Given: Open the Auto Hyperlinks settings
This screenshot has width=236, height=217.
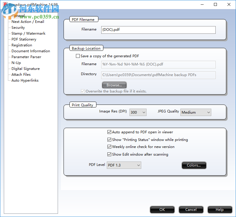Looking at the screenshot, I should coord(25,80).
